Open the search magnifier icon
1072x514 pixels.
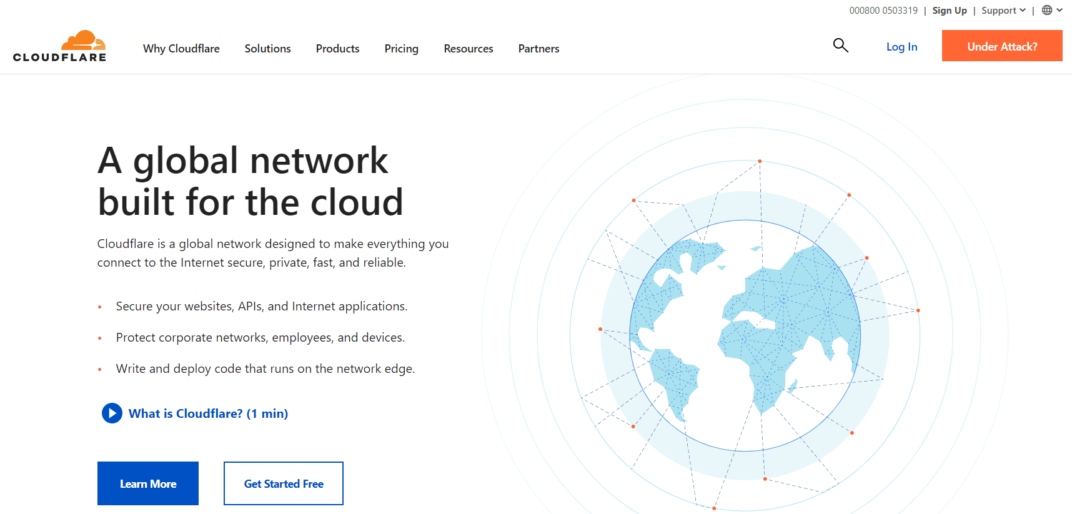pyautogui.click(x=841, y=45)
